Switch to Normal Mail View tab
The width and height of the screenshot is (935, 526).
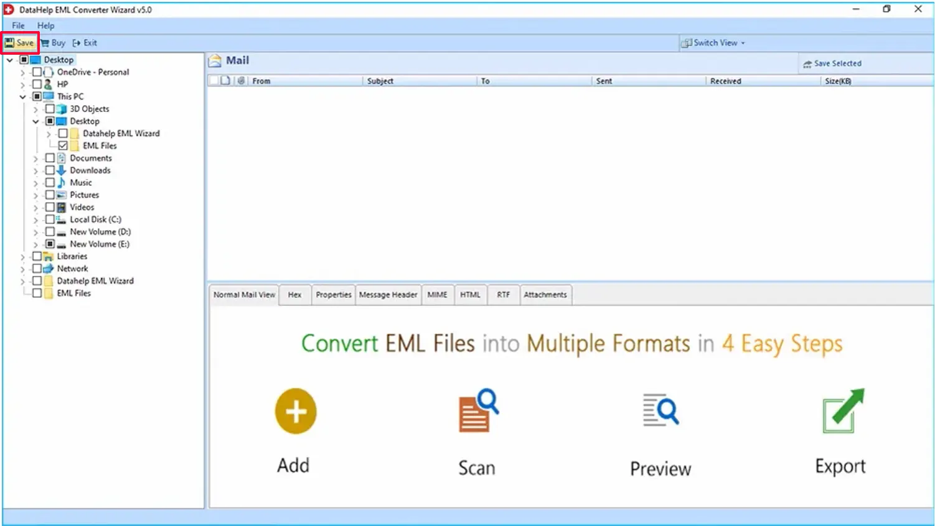[x=244, y=295]
